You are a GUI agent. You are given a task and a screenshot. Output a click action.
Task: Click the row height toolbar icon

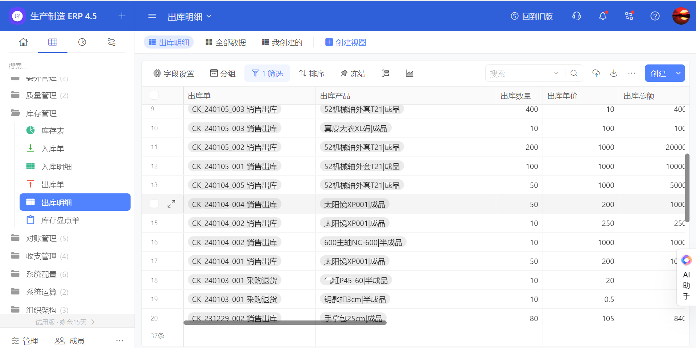click(x=385, y=74)
